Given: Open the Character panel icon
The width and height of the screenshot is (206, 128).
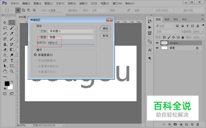Looking at the screenshot, I should click(x=150, y=50).
